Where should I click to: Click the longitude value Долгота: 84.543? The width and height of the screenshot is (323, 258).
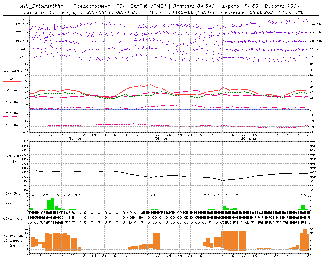click(x=194, y=6)
